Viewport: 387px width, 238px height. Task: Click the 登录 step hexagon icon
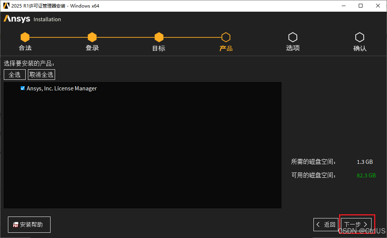[92, 37]
